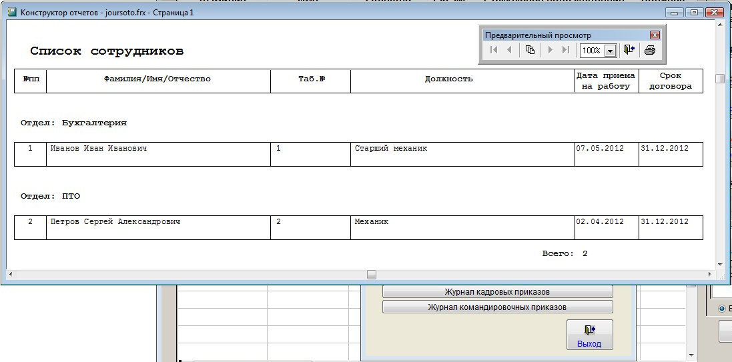This screenshot has height=362, width=732.
Task: Click the vertical scrollbar thumb in report
Action: [720, 79]
